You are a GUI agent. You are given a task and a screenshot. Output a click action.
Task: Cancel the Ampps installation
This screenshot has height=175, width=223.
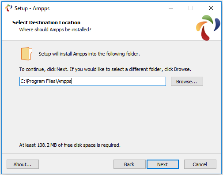[x=200, y=164]
